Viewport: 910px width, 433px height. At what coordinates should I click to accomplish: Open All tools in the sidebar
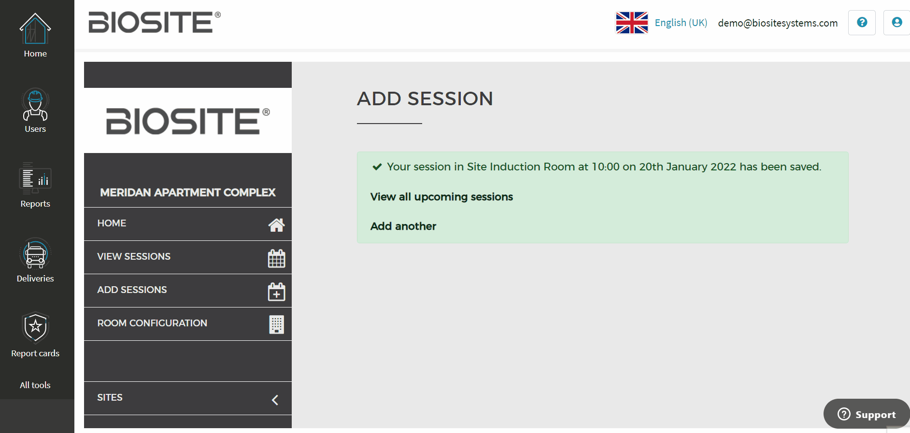(x=35, y=385)
